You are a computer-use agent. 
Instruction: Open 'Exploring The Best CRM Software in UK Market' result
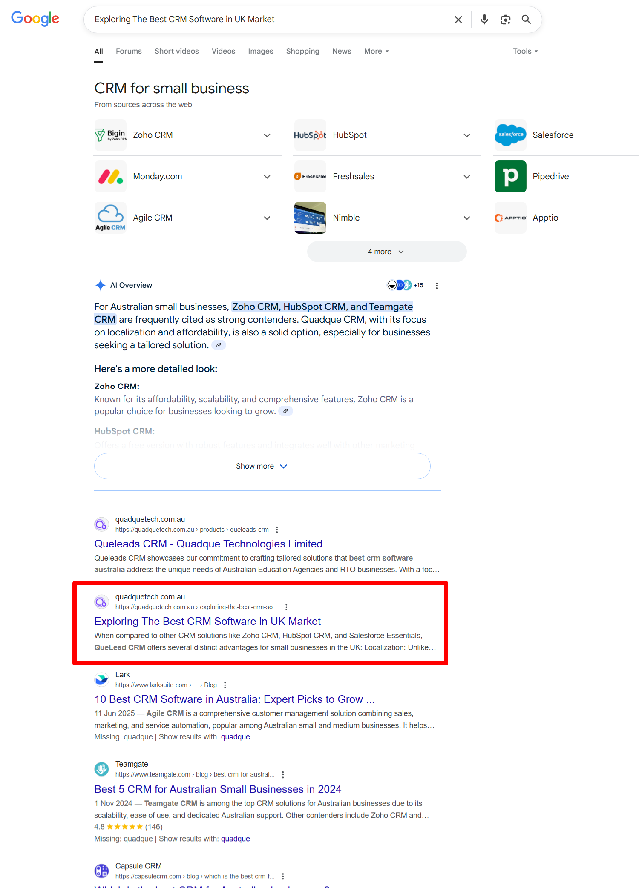pos(207,622)
